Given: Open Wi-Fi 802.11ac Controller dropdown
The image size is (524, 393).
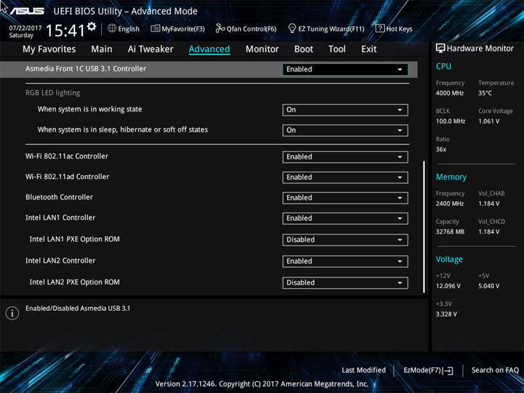Looking at the screenshot, I should click(345, 157).
